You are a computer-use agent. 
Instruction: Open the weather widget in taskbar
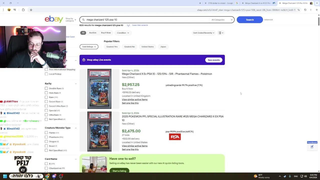pyautogui.click(x=262, y=176)
